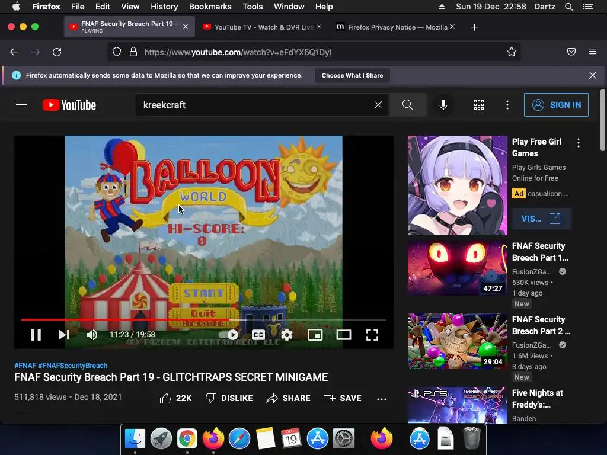Open the #FNAF hashtag link
This screenshot has width=607, height=455.
coord(25,365)
